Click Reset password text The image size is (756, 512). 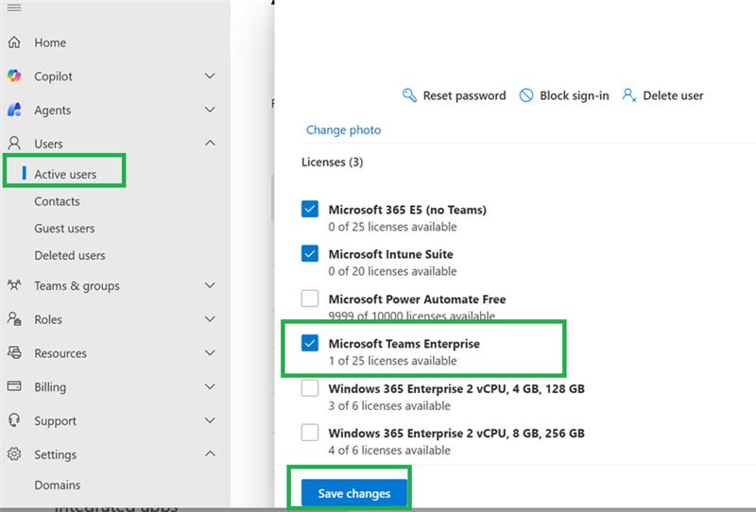(x=464, y=95)
